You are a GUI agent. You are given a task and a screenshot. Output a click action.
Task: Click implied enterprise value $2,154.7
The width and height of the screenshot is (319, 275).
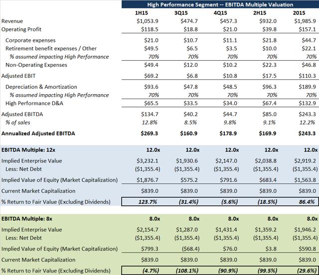(148, 230)
